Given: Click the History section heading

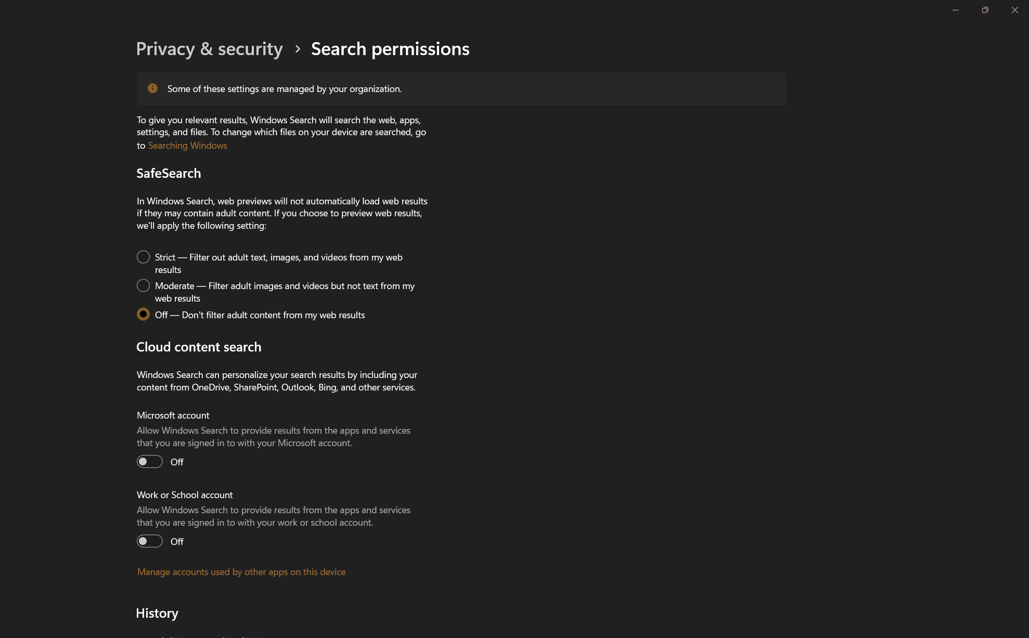Looking at the screenshot, I should [157, 613].
